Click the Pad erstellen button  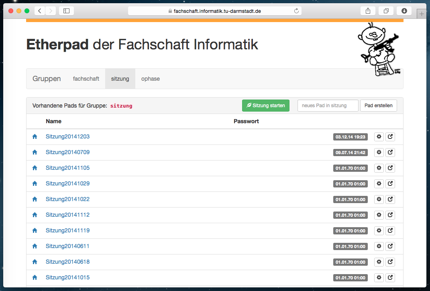(x=379, y=106)
